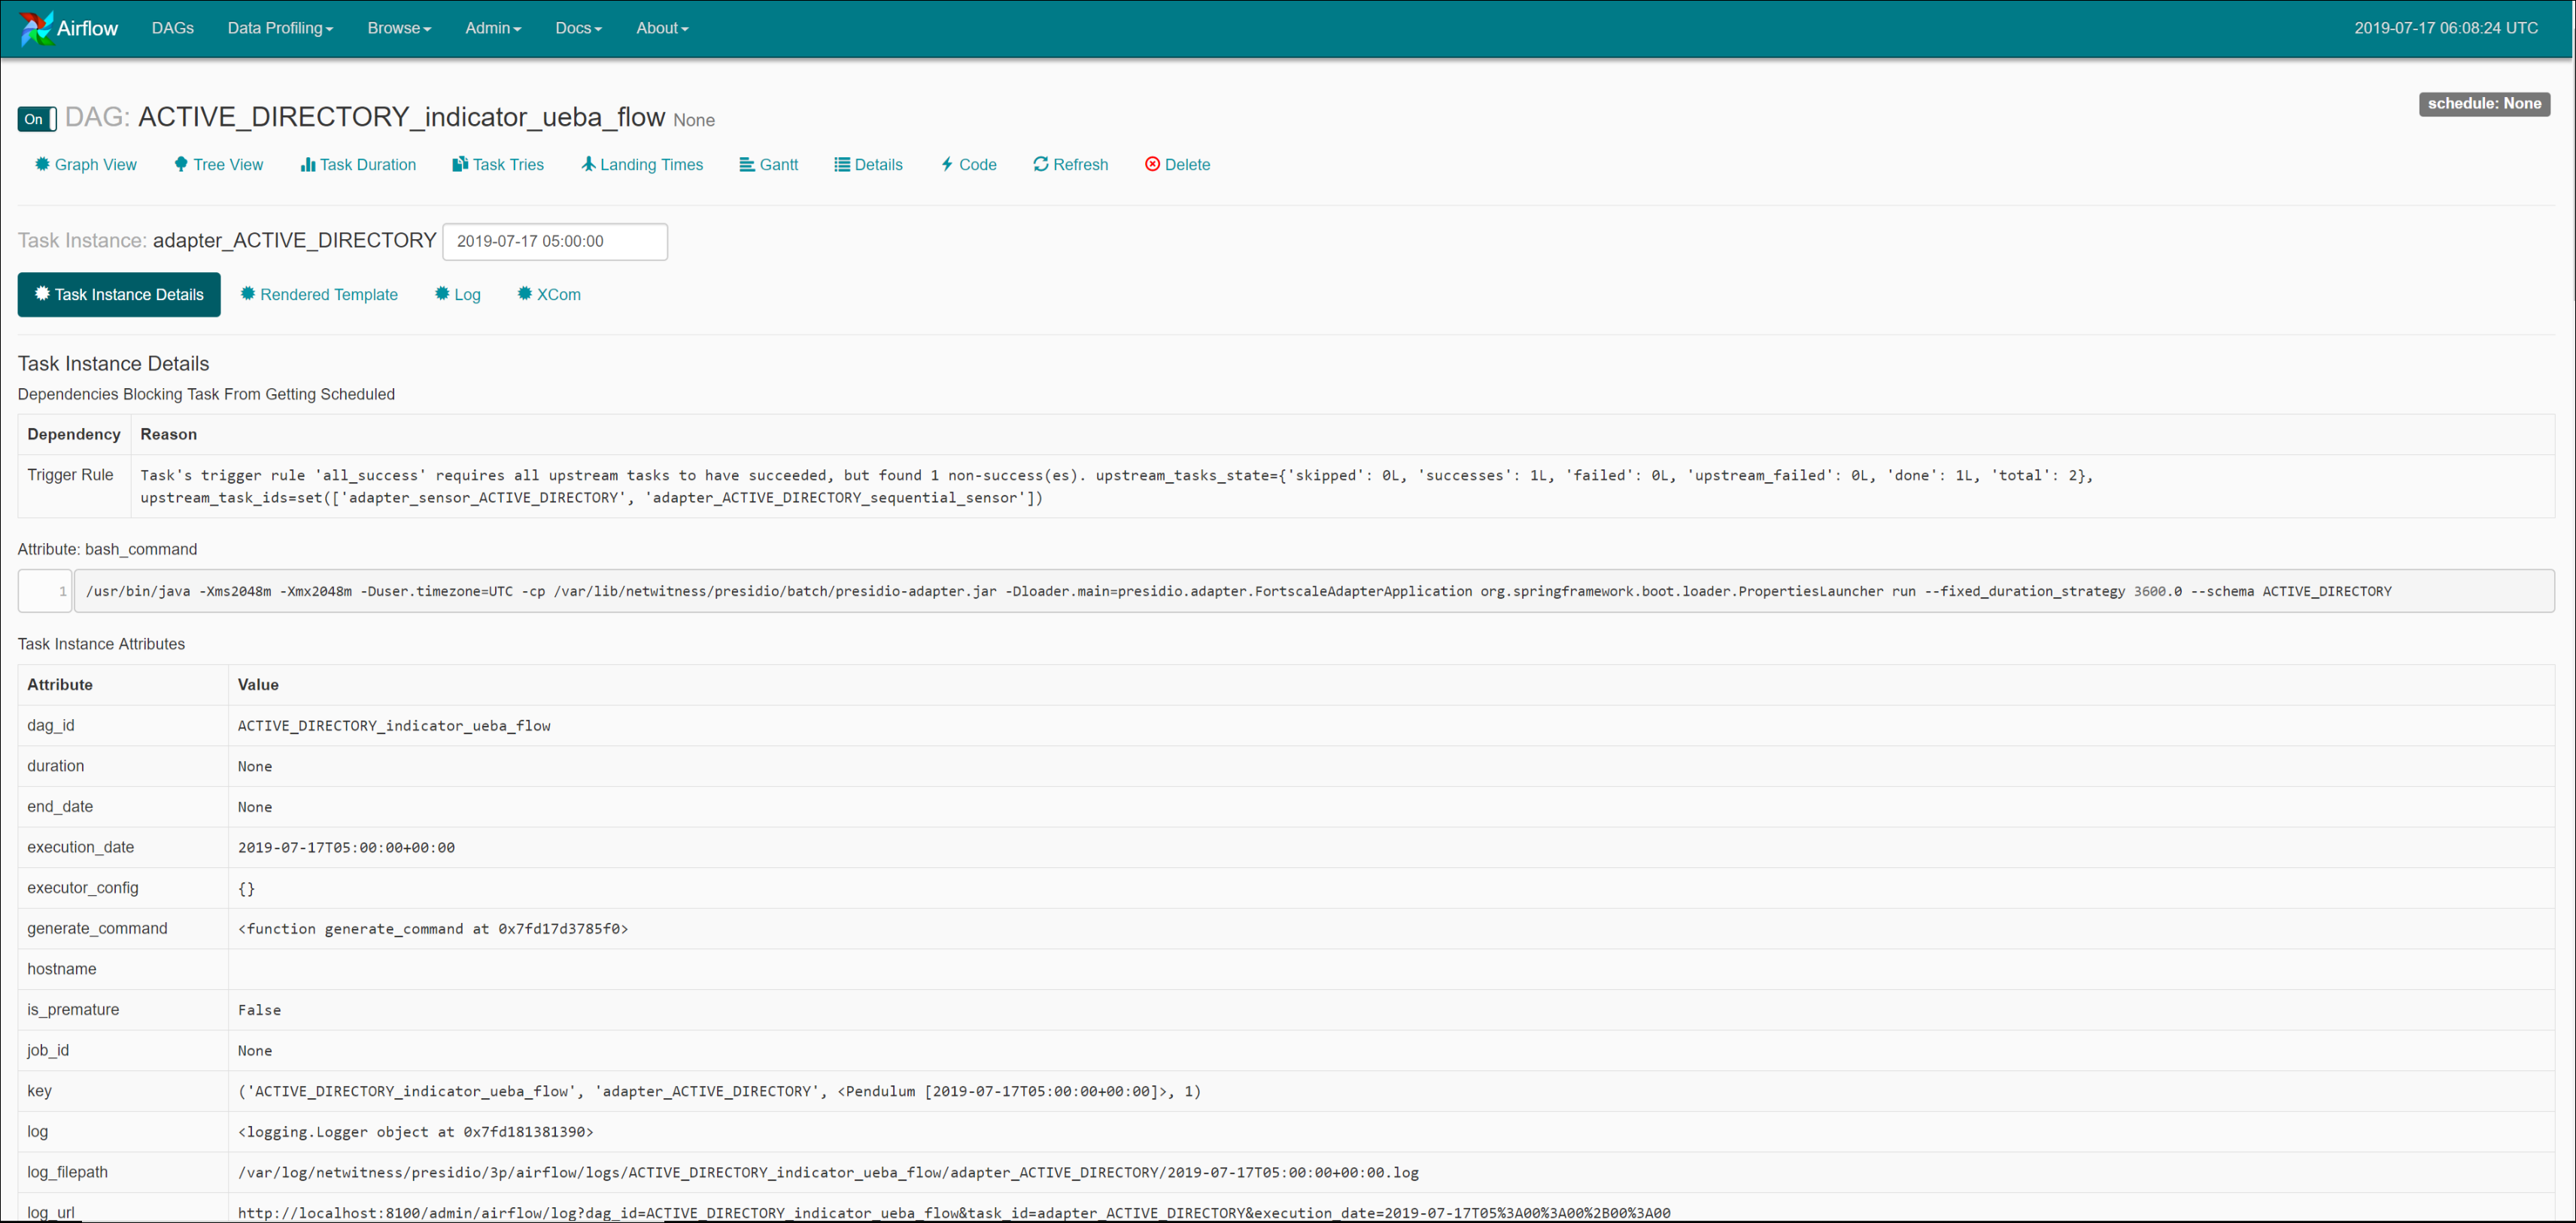The height and width of the screenshot is (1223, 2576).
Task: Open Graph View of the DAG
Action: [x=86, y=165]
